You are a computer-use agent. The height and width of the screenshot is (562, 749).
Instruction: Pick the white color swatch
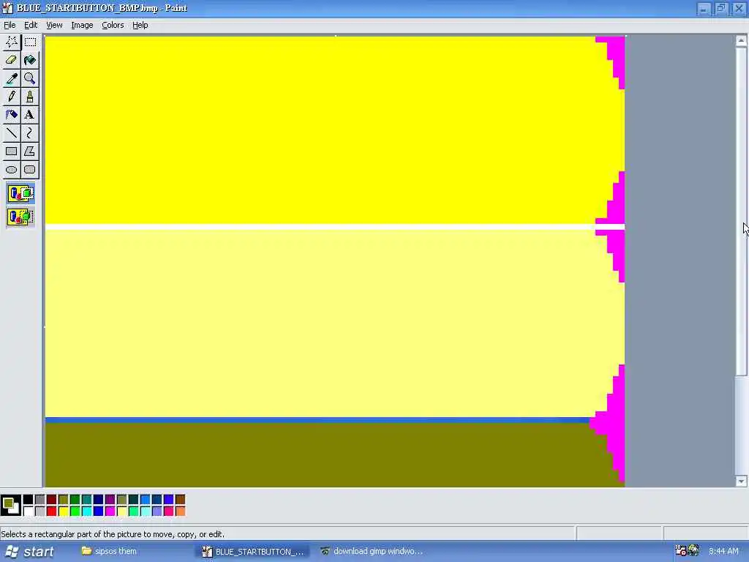29,512
